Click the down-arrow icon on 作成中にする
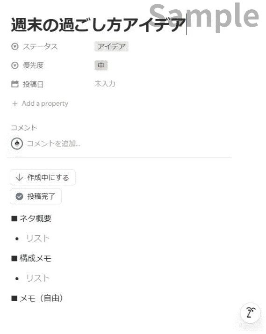The height and width of the screenshot is (334, 266). pyautogui.click(x=19, y=177)
